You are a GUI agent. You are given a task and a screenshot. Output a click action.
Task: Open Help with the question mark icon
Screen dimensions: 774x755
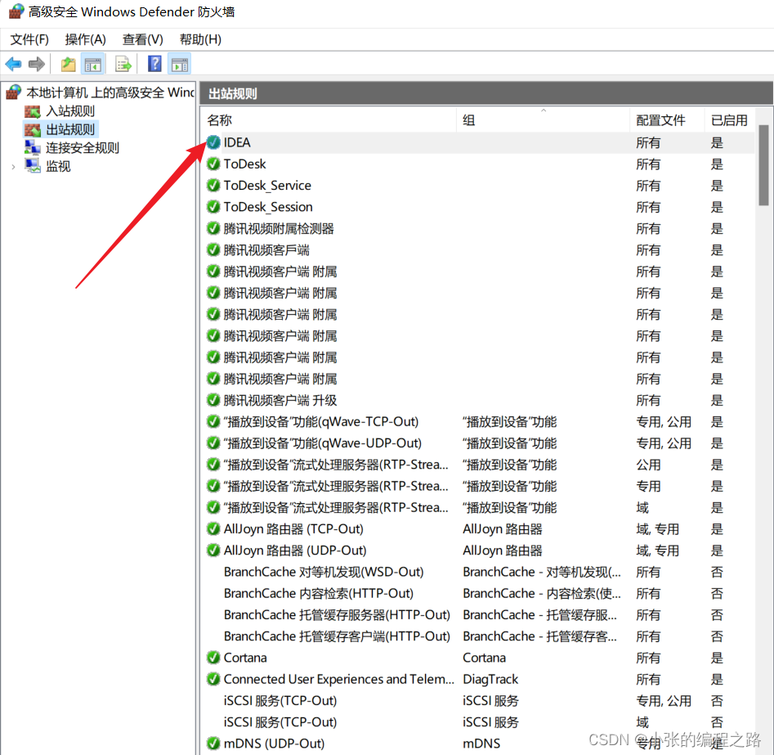click(154, 65)
